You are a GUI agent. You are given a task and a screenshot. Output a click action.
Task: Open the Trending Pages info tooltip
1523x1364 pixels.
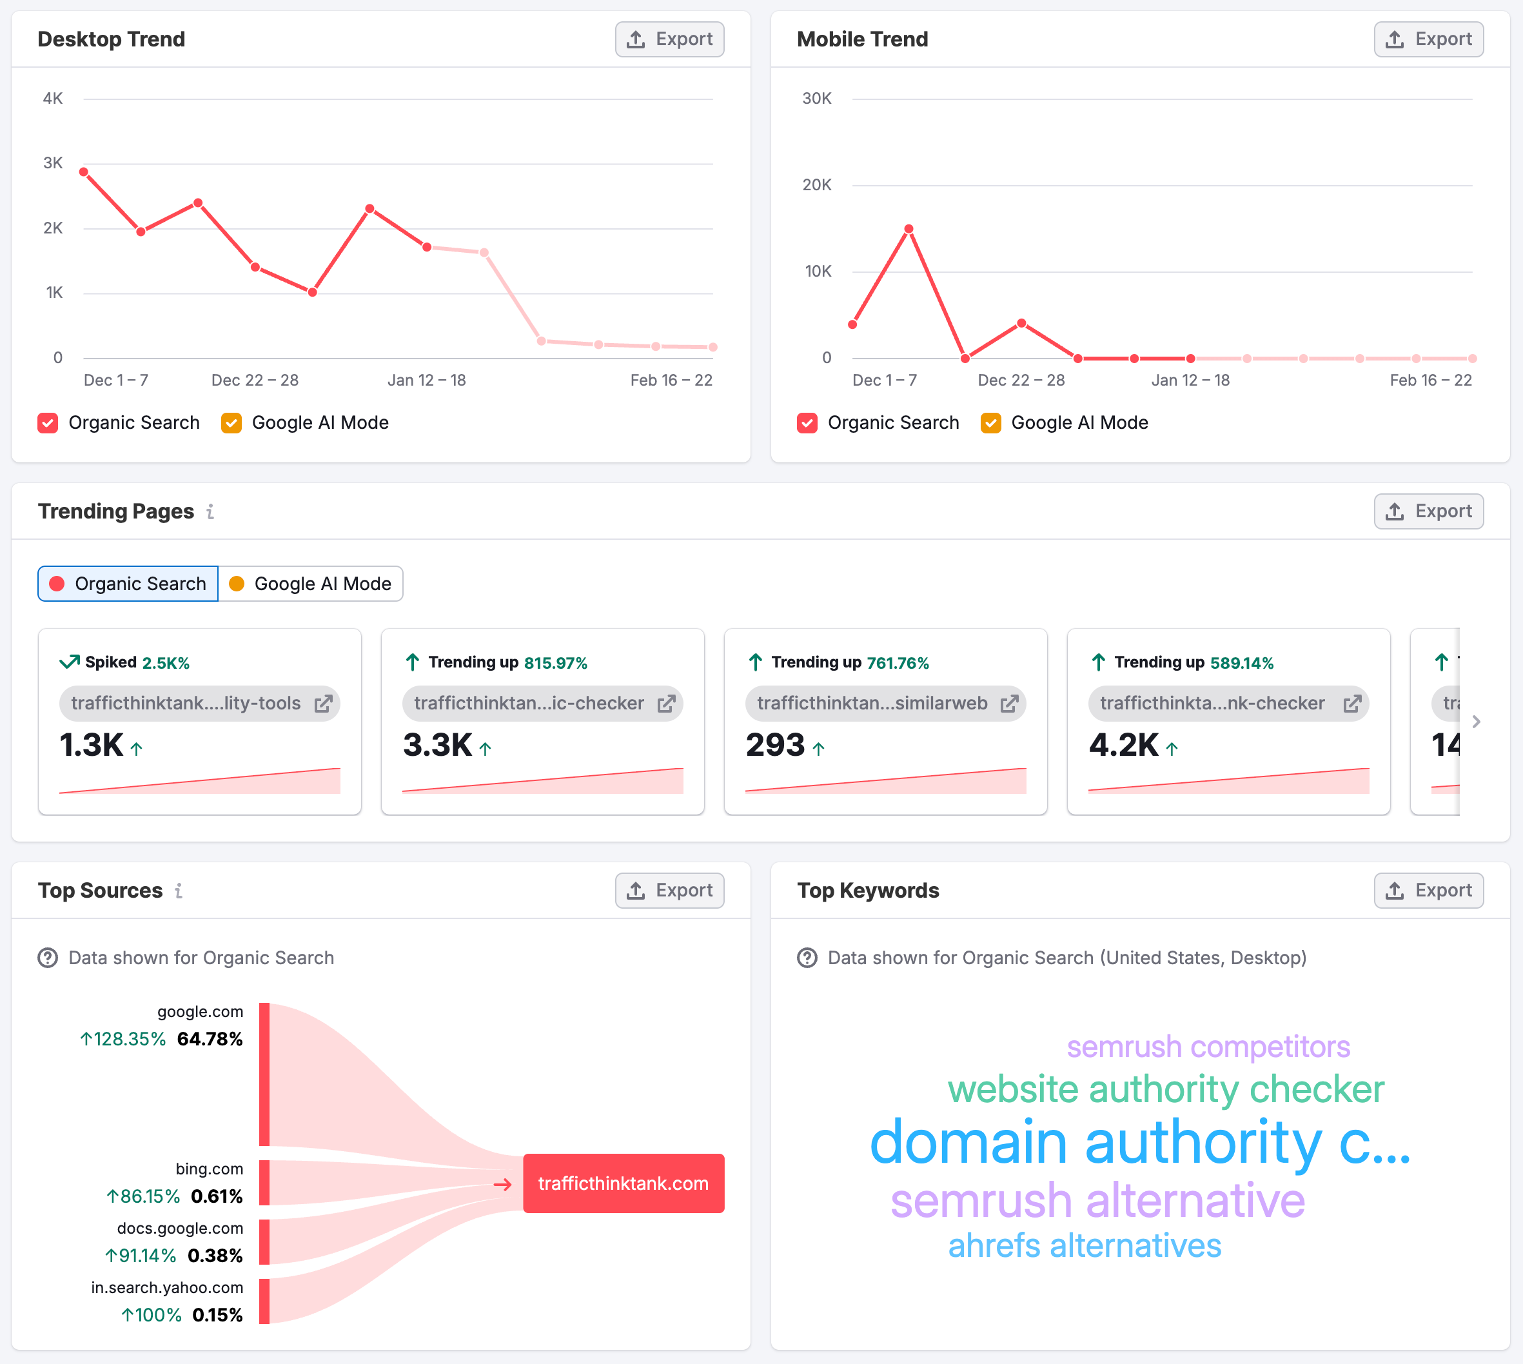(210, 512)
